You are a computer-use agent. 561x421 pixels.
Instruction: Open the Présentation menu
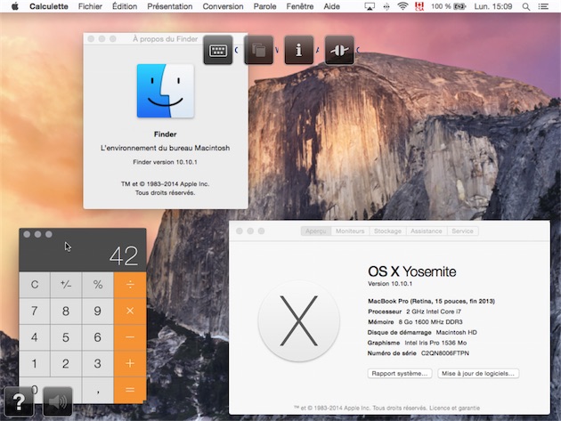169,6
